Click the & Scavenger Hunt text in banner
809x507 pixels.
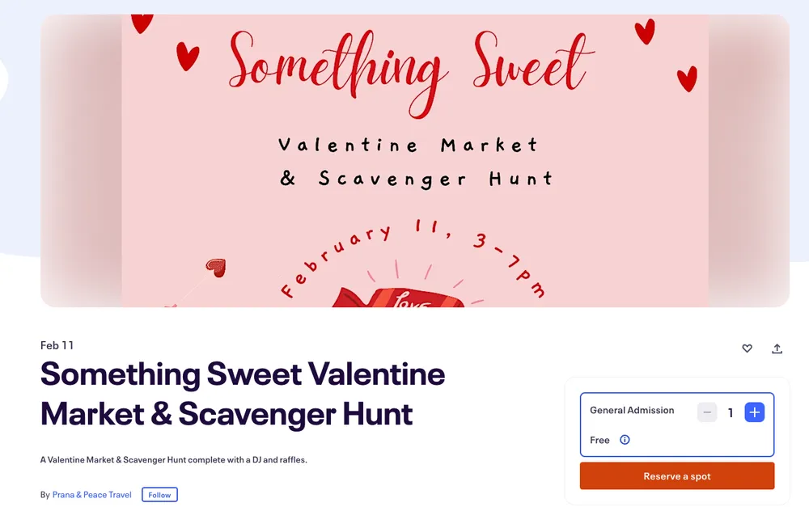click(416, 179)
